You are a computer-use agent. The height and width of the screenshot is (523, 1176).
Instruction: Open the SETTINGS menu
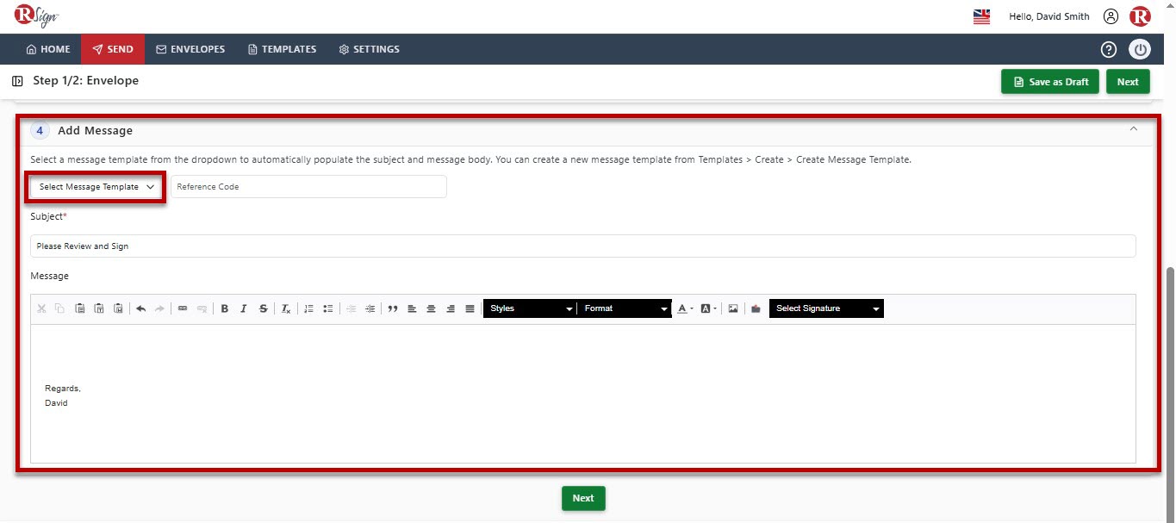coord(369,49)
